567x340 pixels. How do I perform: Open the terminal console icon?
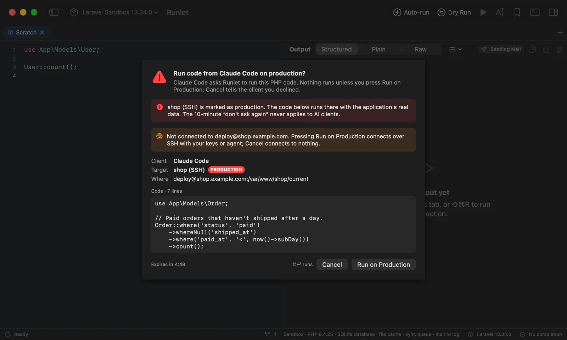click(535, 12)
